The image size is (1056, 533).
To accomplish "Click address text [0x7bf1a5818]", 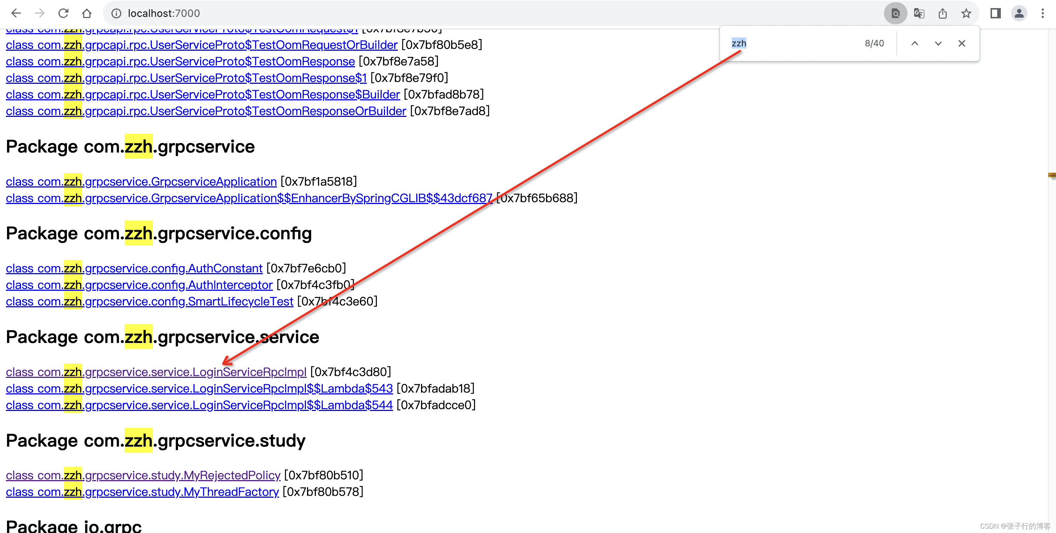I will tap(319, 182).
